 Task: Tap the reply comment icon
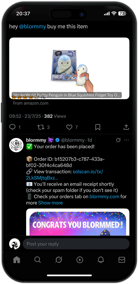click(12, 127)
